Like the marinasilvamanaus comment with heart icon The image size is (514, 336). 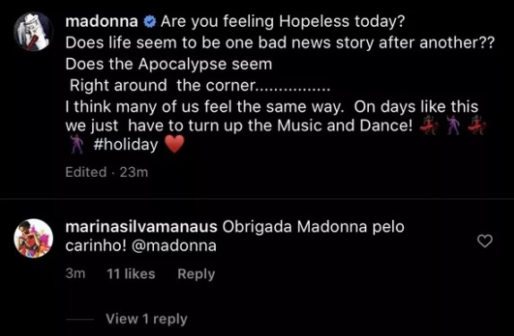pos(484,241)
